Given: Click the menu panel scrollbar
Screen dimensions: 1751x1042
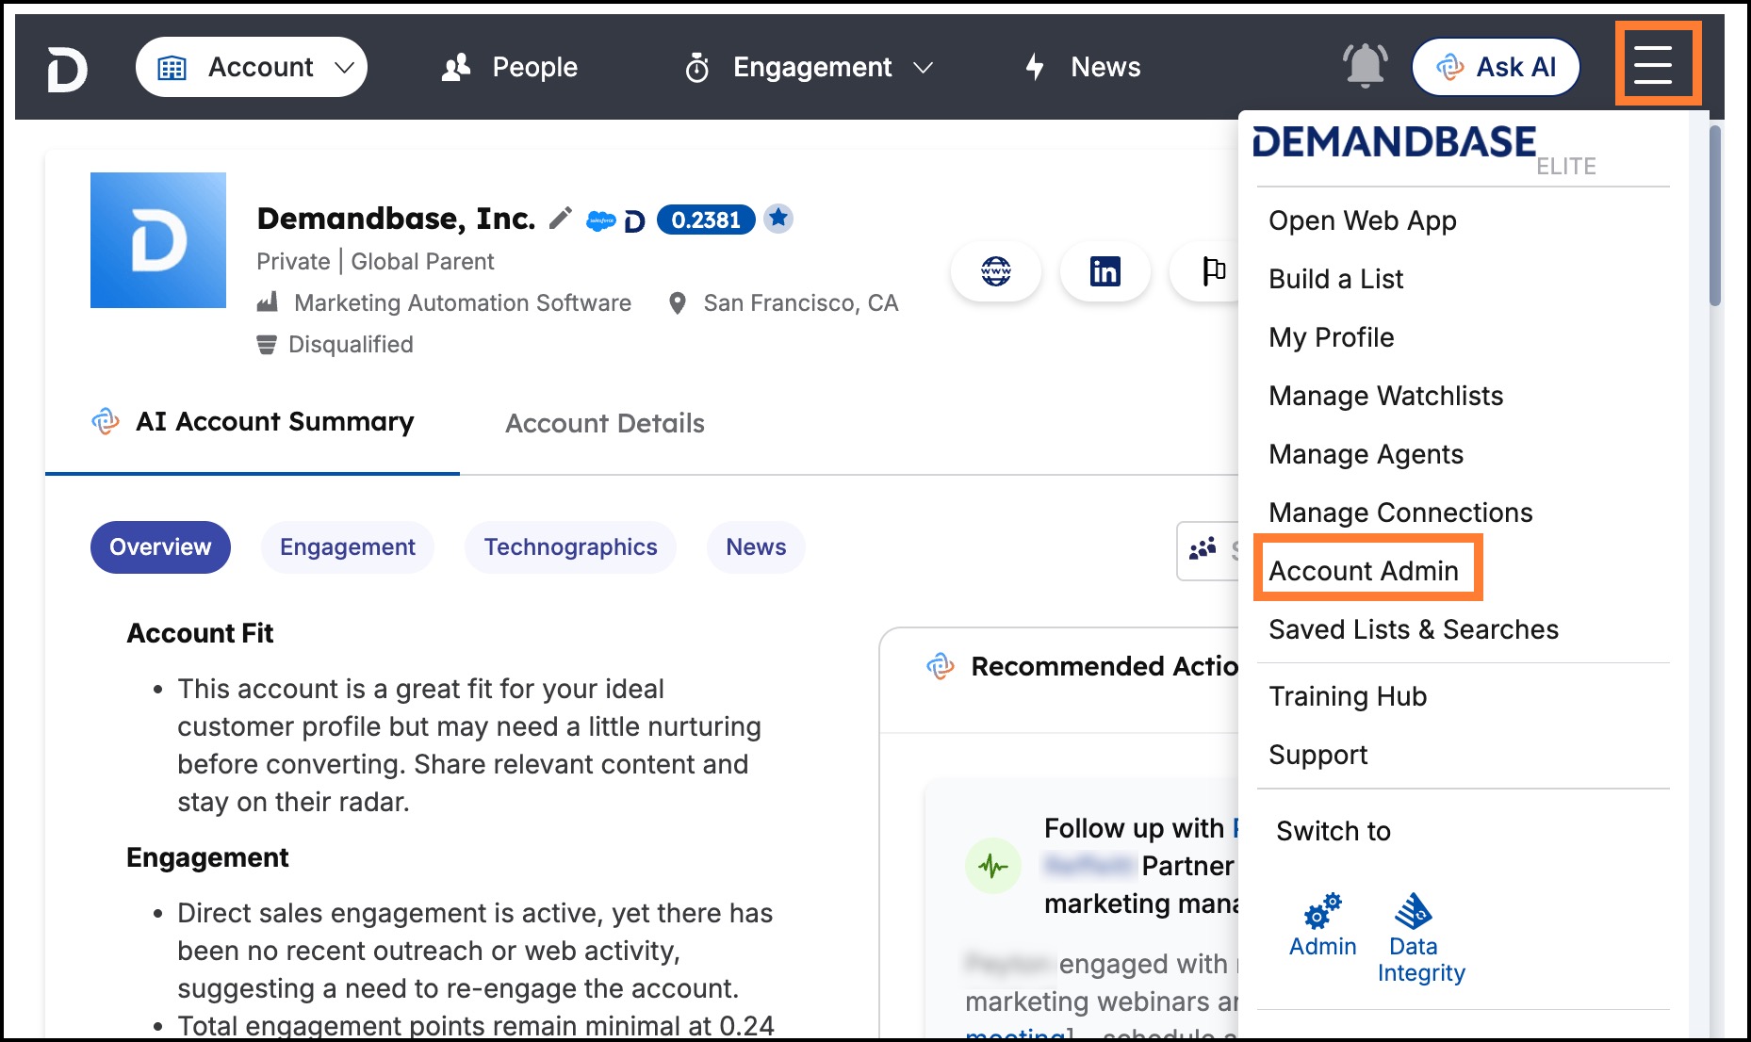Looking at the screenshot, I should click(1715, 215).
